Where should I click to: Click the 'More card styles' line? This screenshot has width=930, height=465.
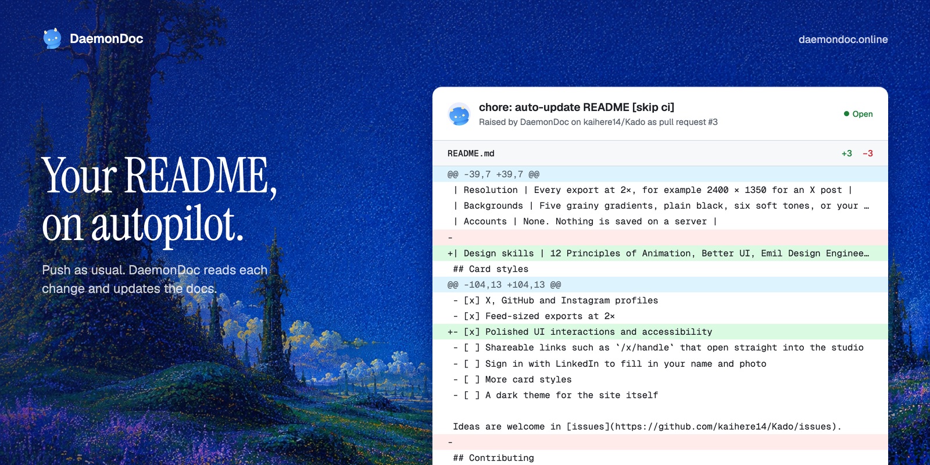[660, 380]
